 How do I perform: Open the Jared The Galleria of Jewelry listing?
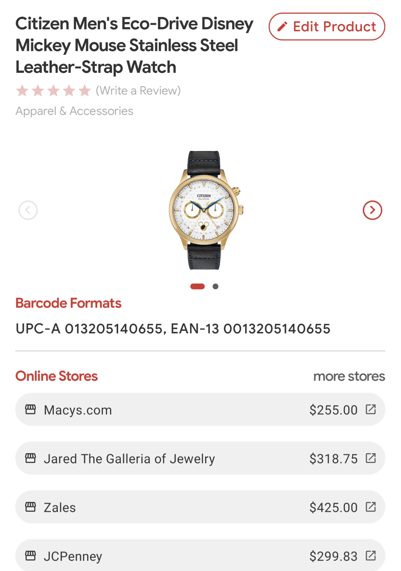pos(129,459)
